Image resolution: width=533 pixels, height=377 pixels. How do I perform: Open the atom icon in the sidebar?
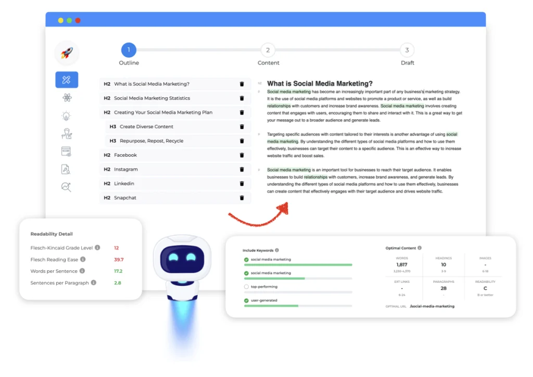pyautogui.click(x=67, y=97)
